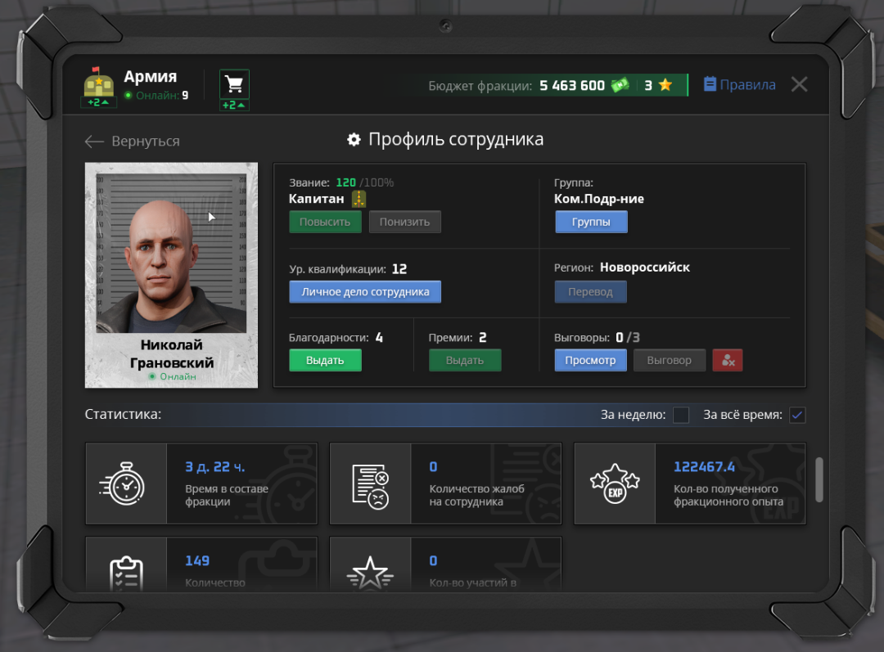Toggle the 'За всё время' checkbox
884x652 pixels.
(x=797, y=415)
